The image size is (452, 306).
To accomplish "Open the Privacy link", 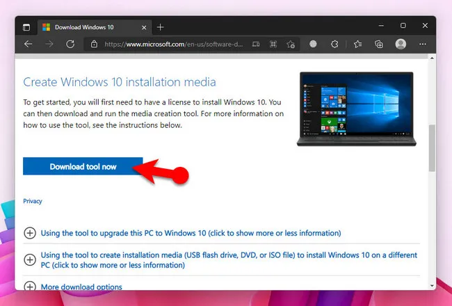I will point(33,201).
